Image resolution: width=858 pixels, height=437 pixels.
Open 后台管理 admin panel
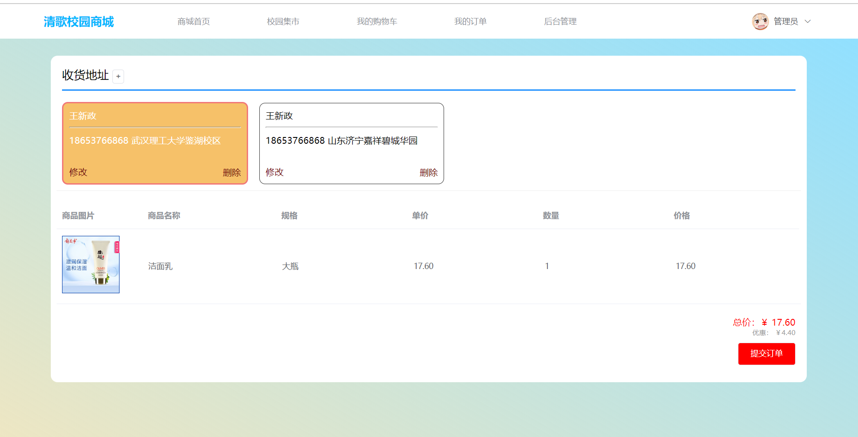pos(560,21)
